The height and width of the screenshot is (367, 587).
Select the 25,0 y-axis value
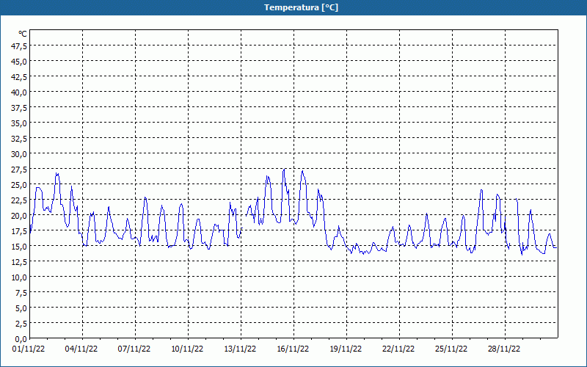tap(19, 185)
